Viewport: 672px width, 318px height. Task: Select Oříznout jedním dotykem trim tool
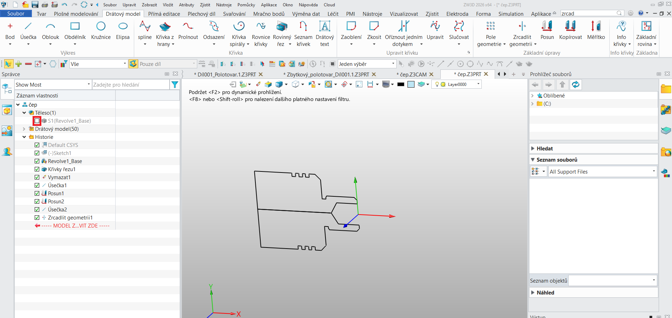point(404,34)
